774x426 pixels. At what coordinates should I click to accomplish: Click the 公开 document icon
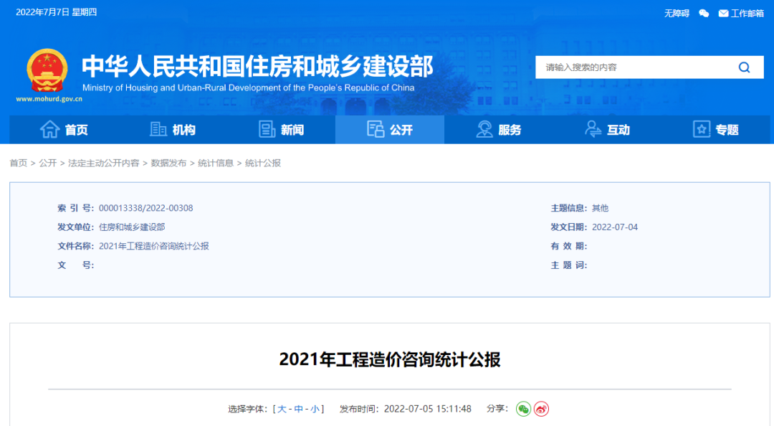375,130
